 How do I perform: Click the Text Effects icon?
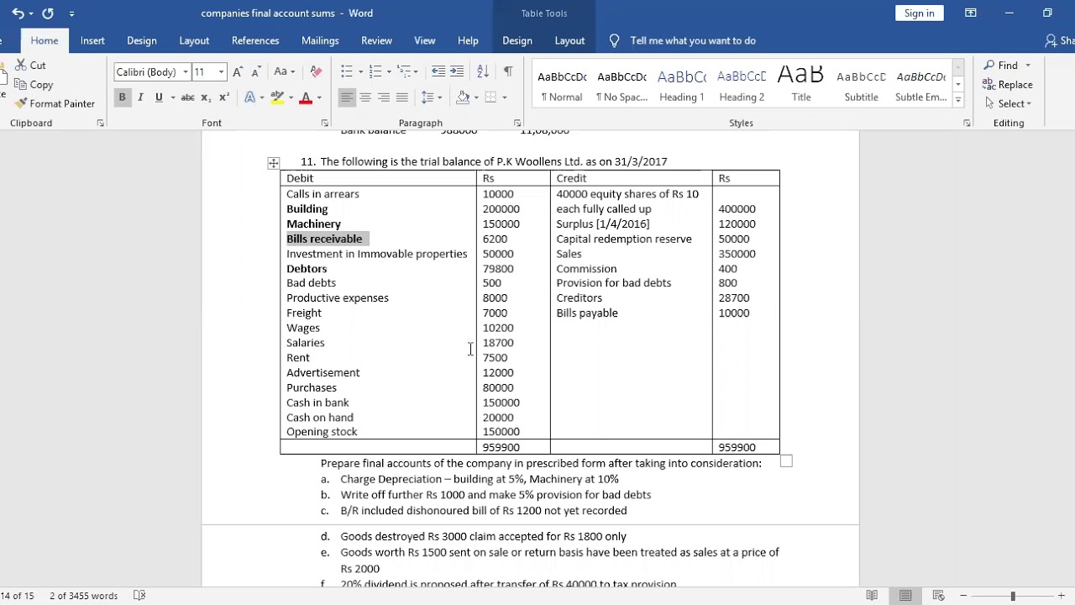click(x=249, y=97)
